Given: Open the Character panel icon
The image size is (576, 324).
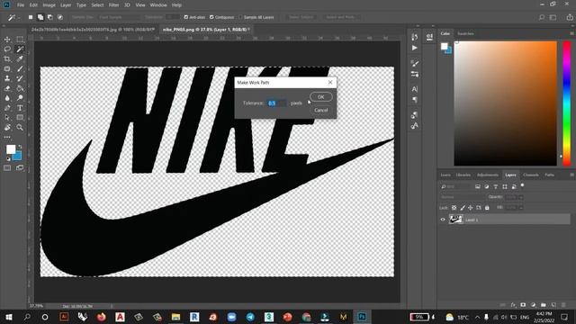Looking at the screenshot, I should click(415, 89).
